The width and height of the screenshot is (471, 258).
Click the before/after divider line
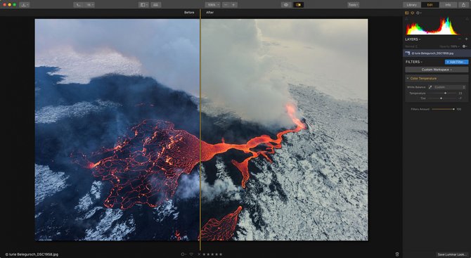[200, 129]
